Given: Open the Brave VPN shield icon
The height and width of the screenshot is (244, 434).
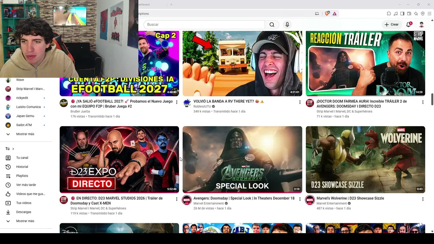Looking at the screenshot, I should pos(422,14).
